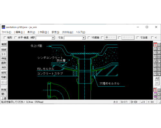This screenshot has width=161, height=128.
Task: Select square layer 3 button
Action: click(x=155, y=57)
